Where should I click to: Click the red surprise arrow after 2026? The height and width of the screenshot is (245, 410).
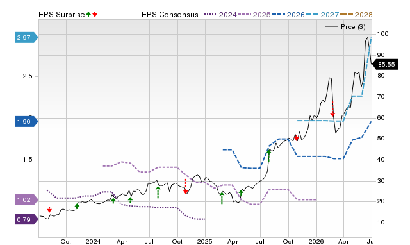click(332, 109)
